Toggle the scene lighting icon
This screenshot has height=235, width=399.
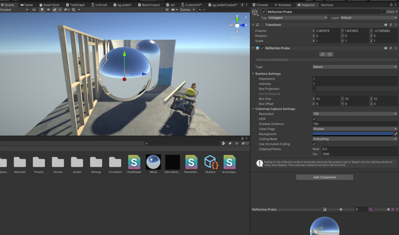pyautogui.click(x=42, y=10)
